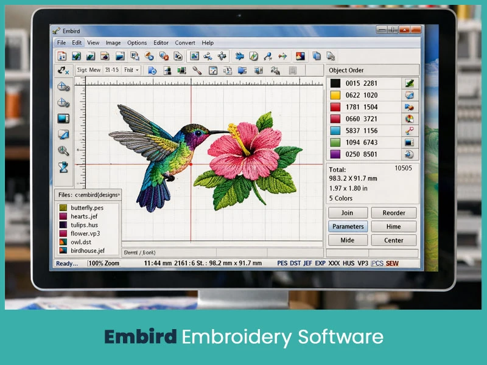This screenshot has width=487, height=365.
Task: Select the purple swatch of object 0250 8501
Action: [x=335, y=155]
